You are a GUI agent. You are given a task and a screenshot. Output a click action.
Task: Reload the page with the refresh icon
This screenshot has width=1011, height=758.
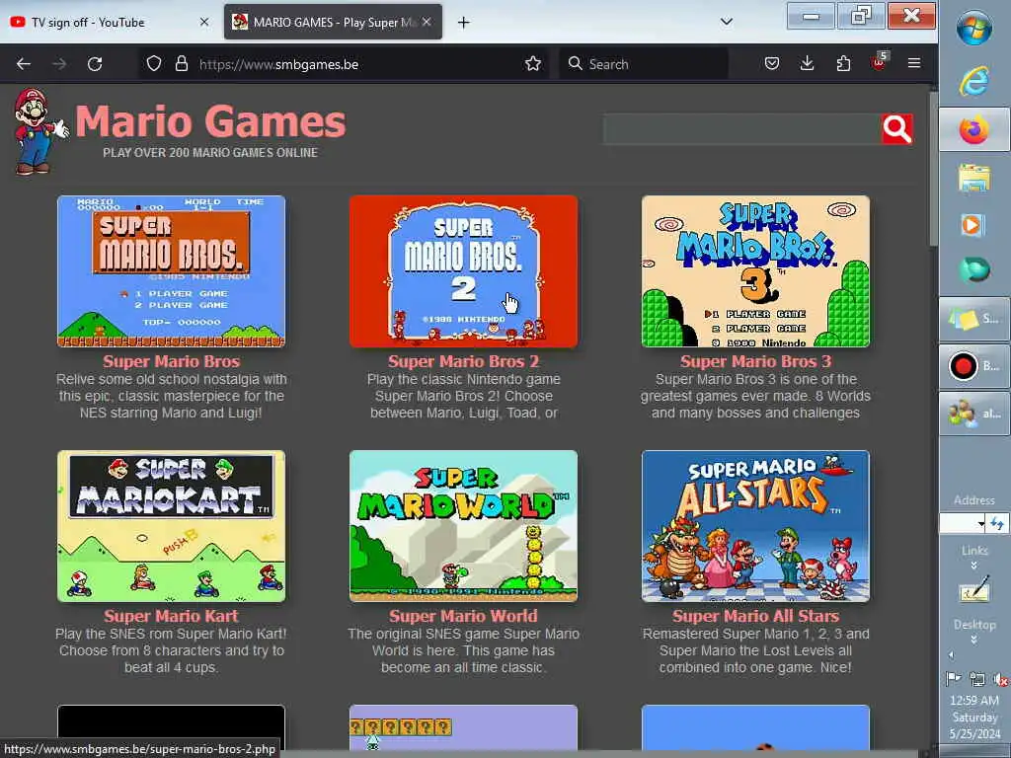tap(95, 64)
